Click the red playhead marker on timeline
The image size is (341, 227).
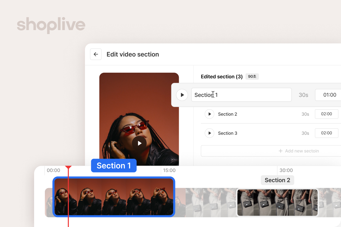click(x=68, y=167)
